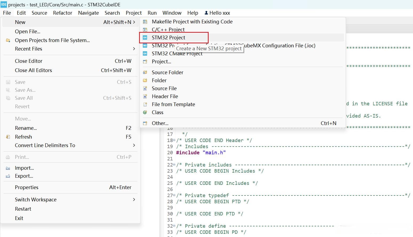Viewport: 413px width, 237px height.
Task: Click line number 25 in editor gutter
Action: [170, 183]
